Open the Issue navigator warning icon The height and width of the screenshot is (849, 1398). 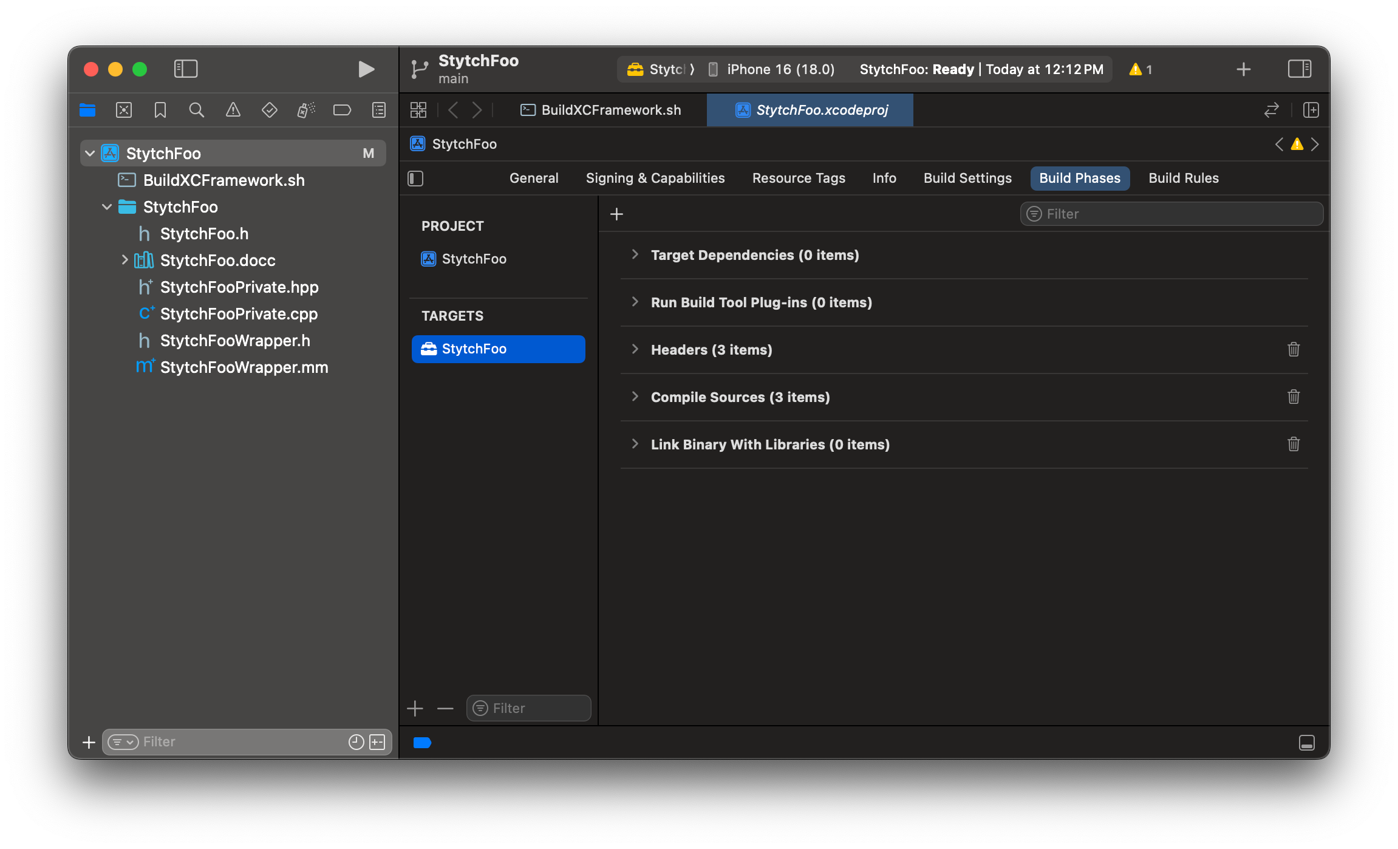[233, 110]
